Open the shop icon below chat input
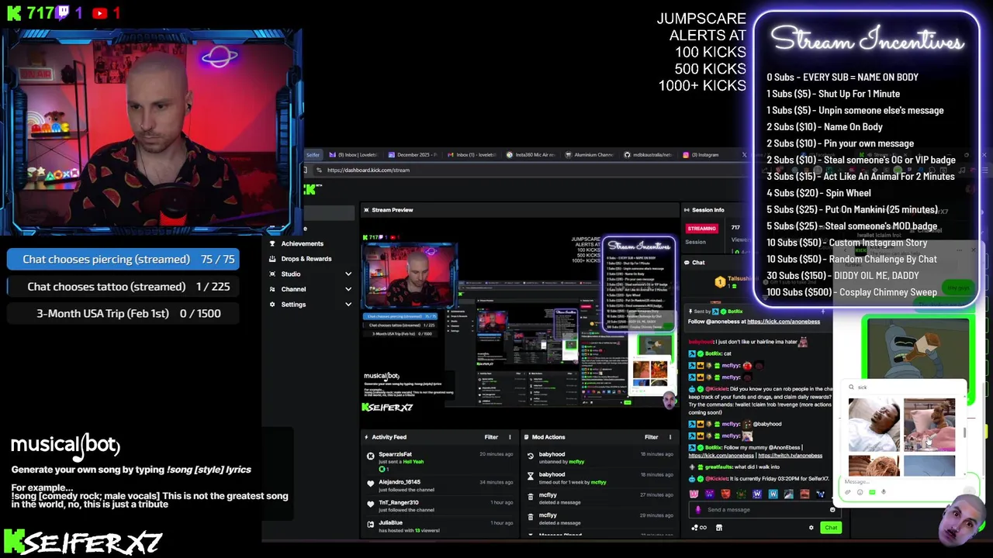Image resolution: width=993 pixels, height=558 pixels. [x=718, y=528]
